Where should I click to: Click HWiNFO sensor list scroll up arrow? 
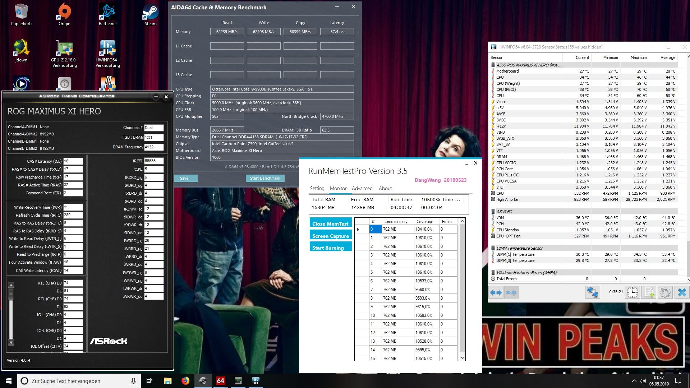click(688, 57)
